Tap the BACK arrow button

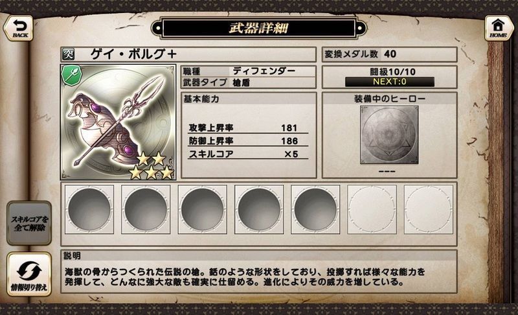point(19,29)
